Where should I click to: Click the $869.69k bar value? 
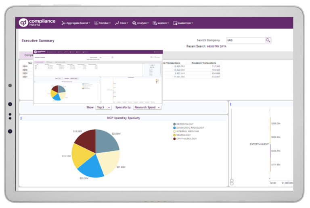pos(276,137)
